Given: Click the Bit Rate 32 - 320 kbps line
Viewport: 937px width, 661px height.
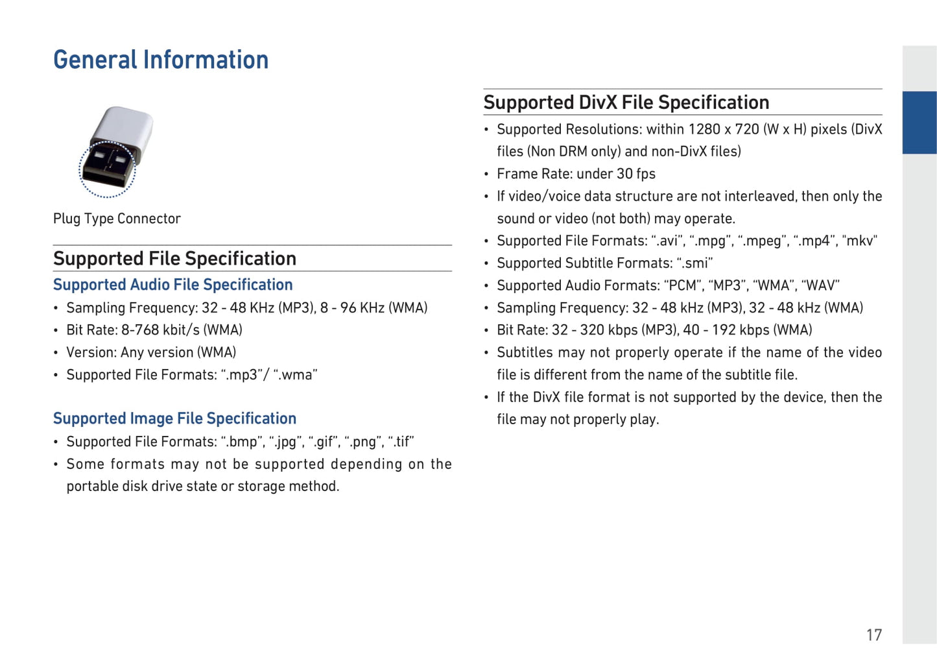Looking at the screenshot, I should coord(654,330).
